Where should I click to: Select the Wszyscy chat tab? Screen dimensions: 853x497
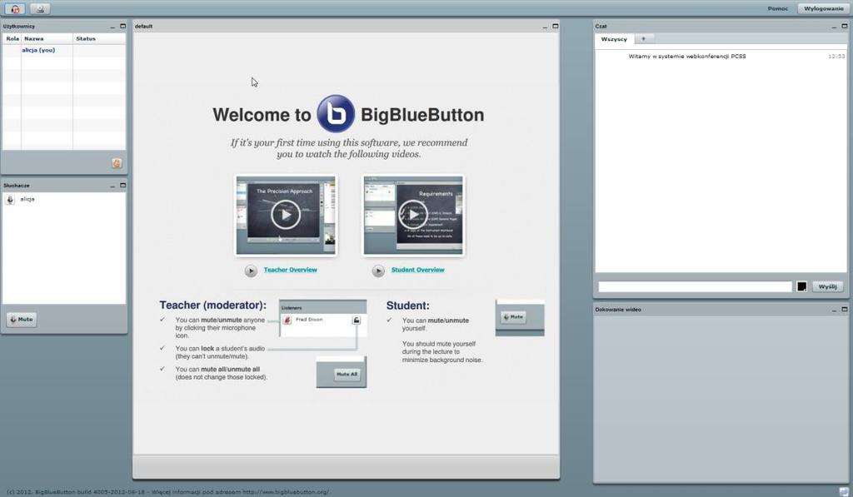pos(614,39)
